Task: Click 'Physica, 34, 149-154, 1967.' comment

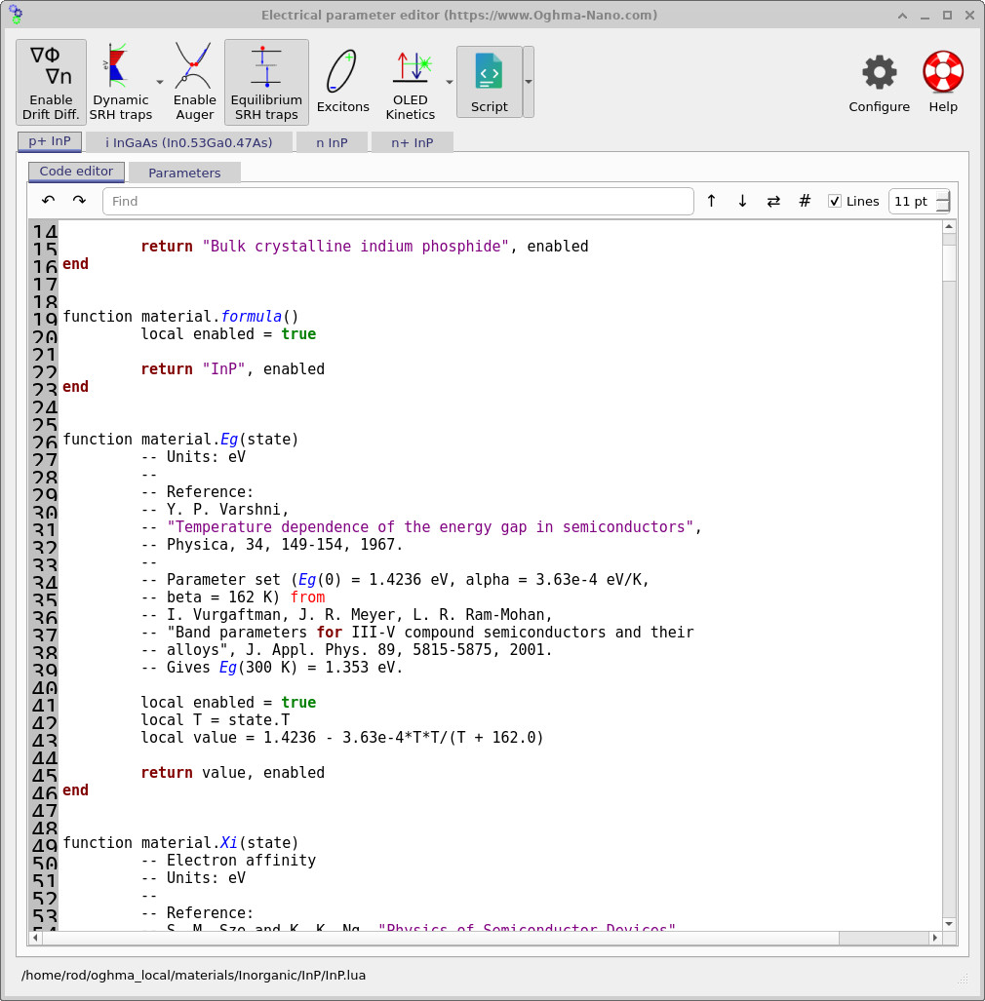Action: (272, 545)
